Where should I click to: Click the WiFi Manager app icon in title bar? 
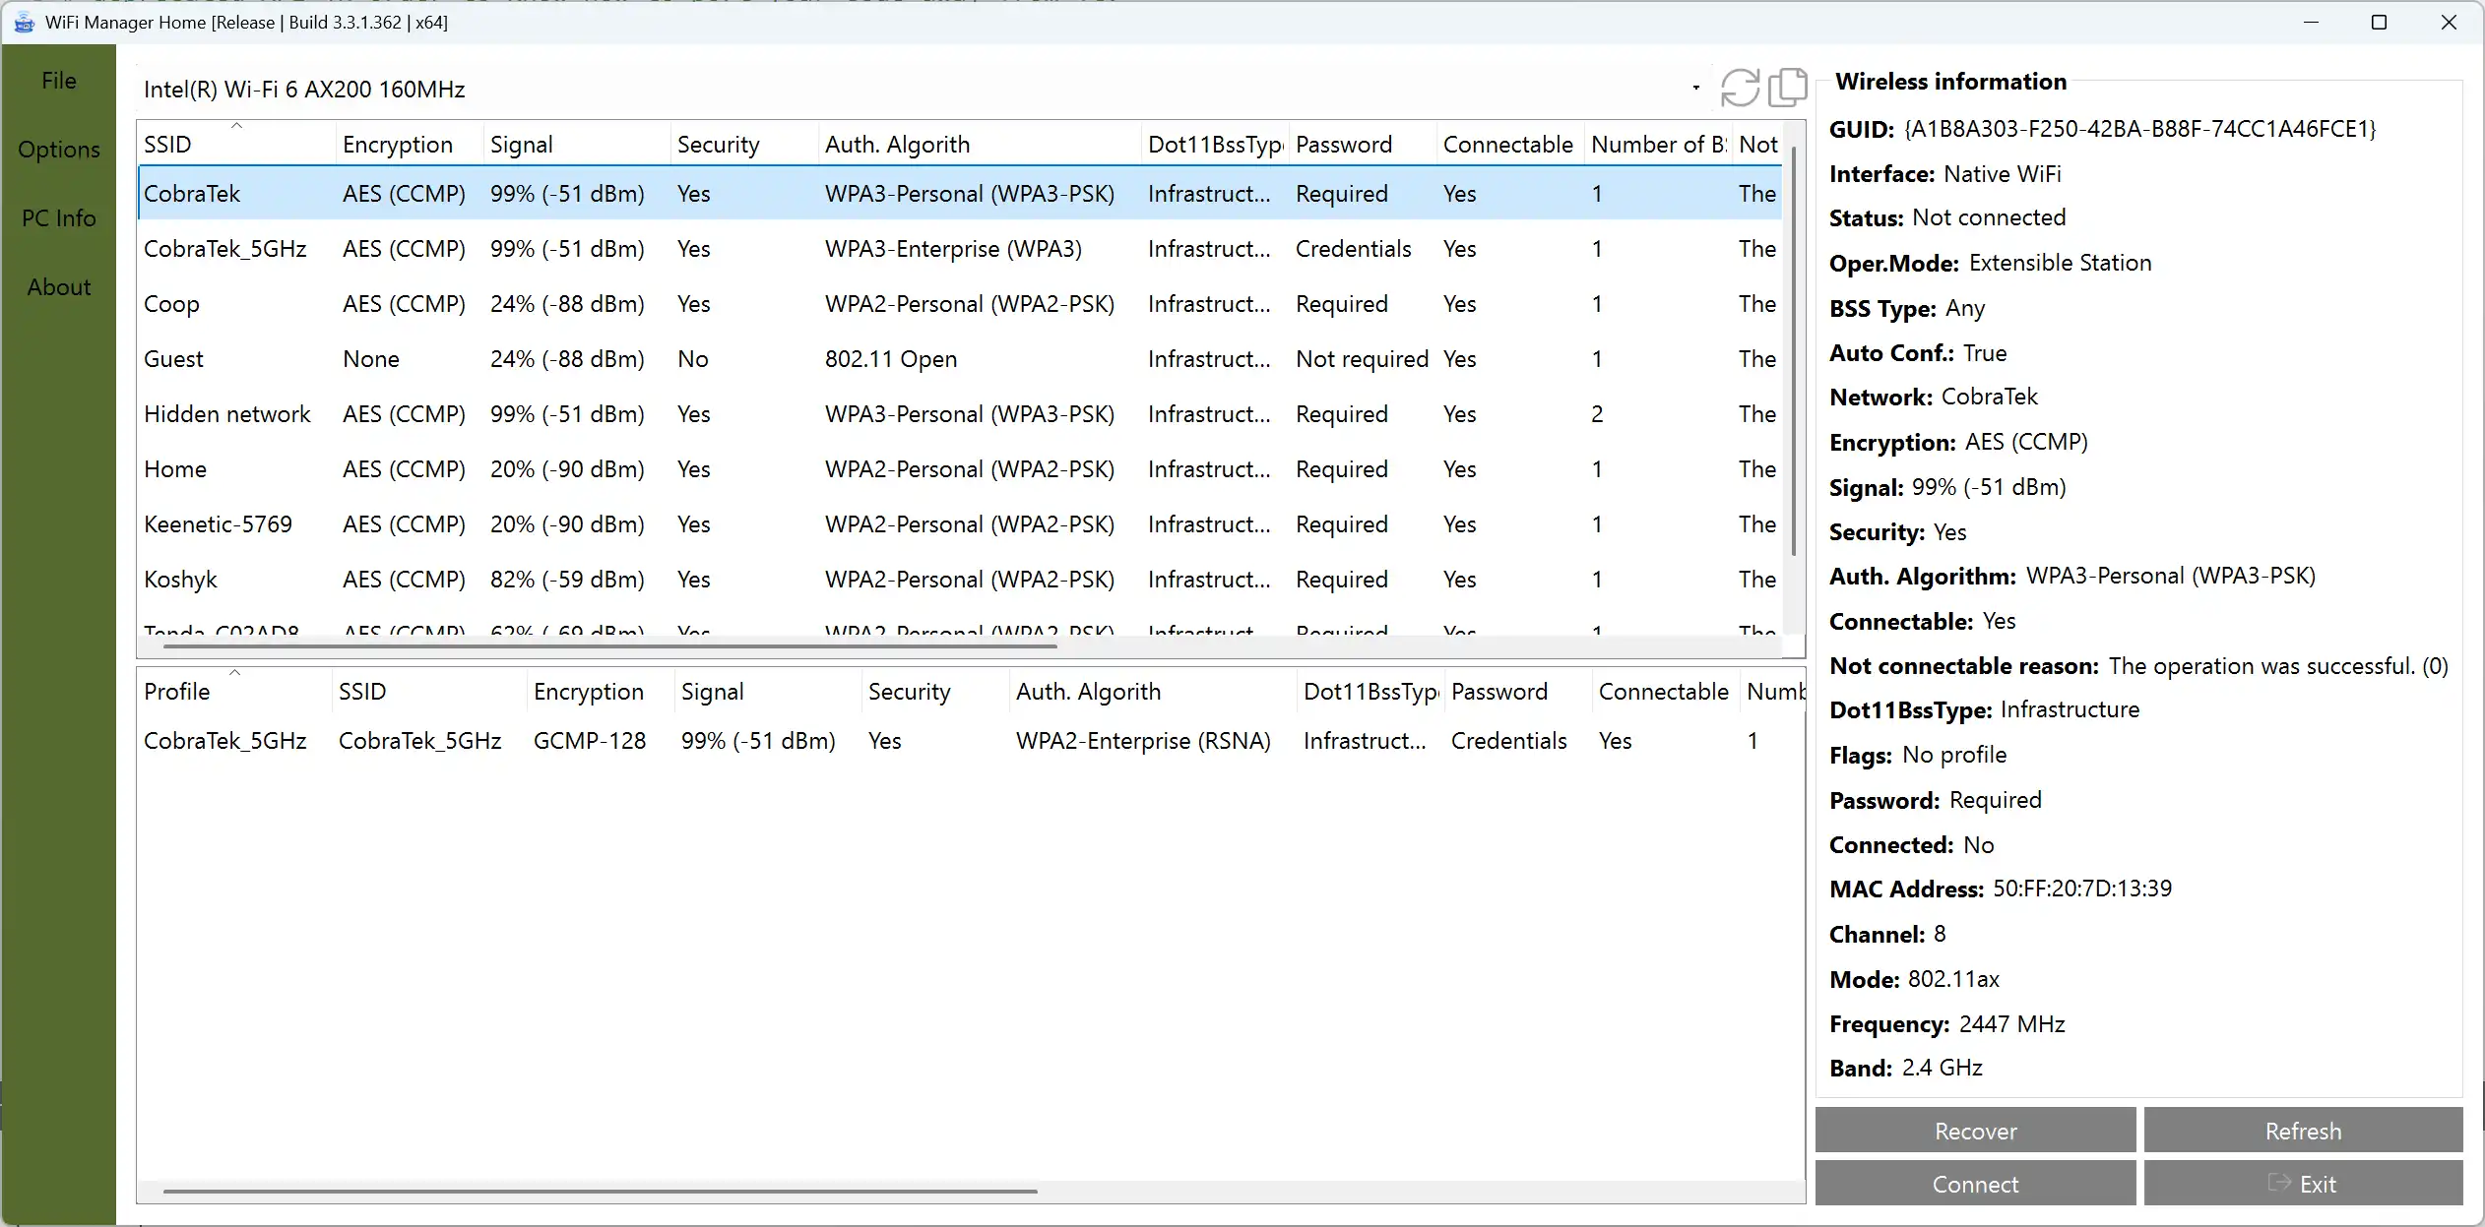24,23
